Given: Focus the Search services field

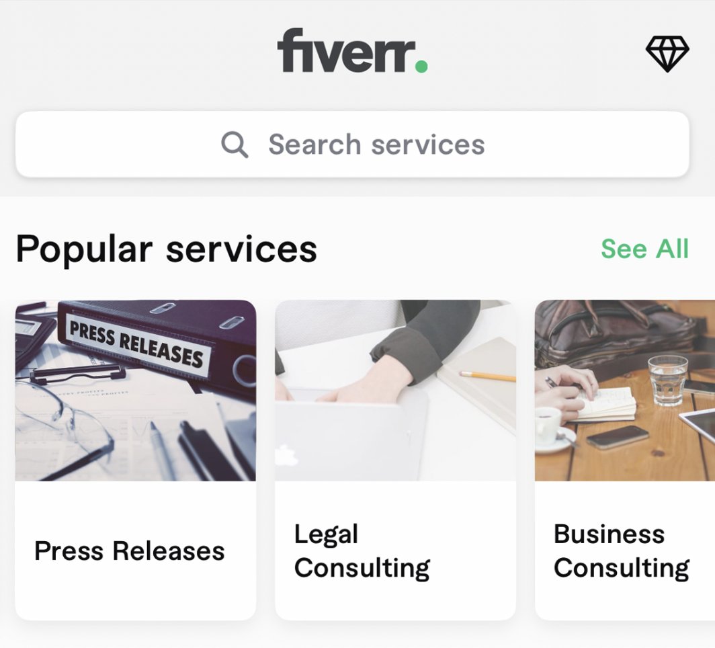Looking at the screenshot, I should tap(352, 144).
